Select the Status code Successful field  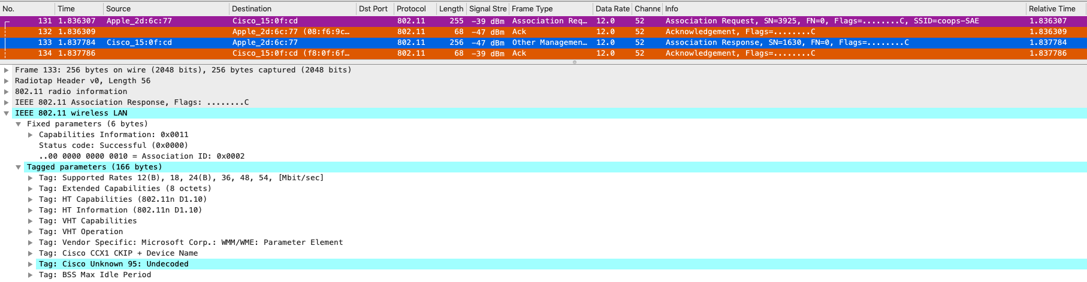tap(113, 145)
